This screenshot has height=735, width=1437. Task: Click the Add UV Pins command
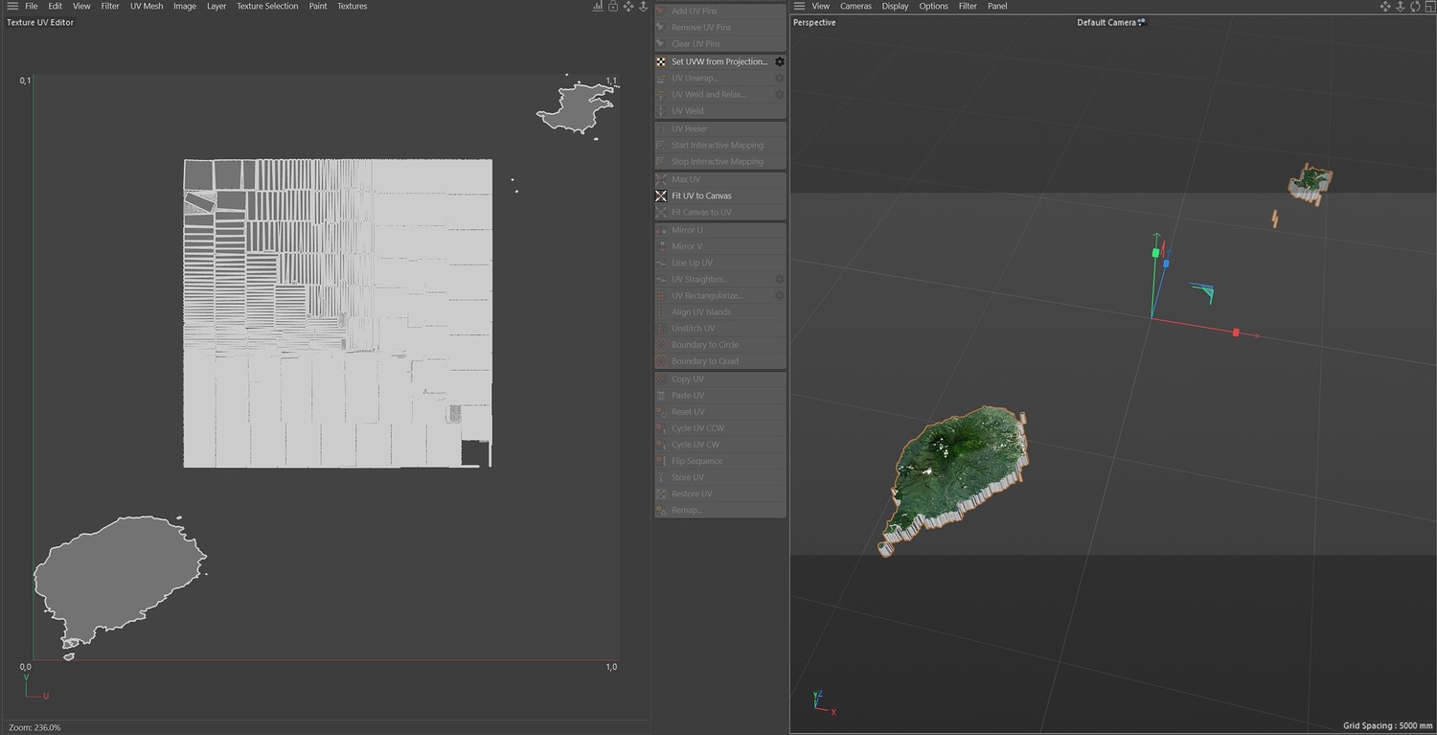coord(720,11)
